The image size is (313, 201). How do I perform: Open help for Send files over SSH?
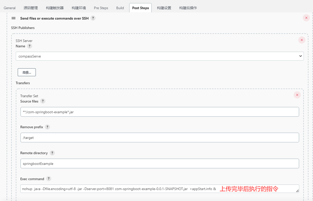point(93,18)
